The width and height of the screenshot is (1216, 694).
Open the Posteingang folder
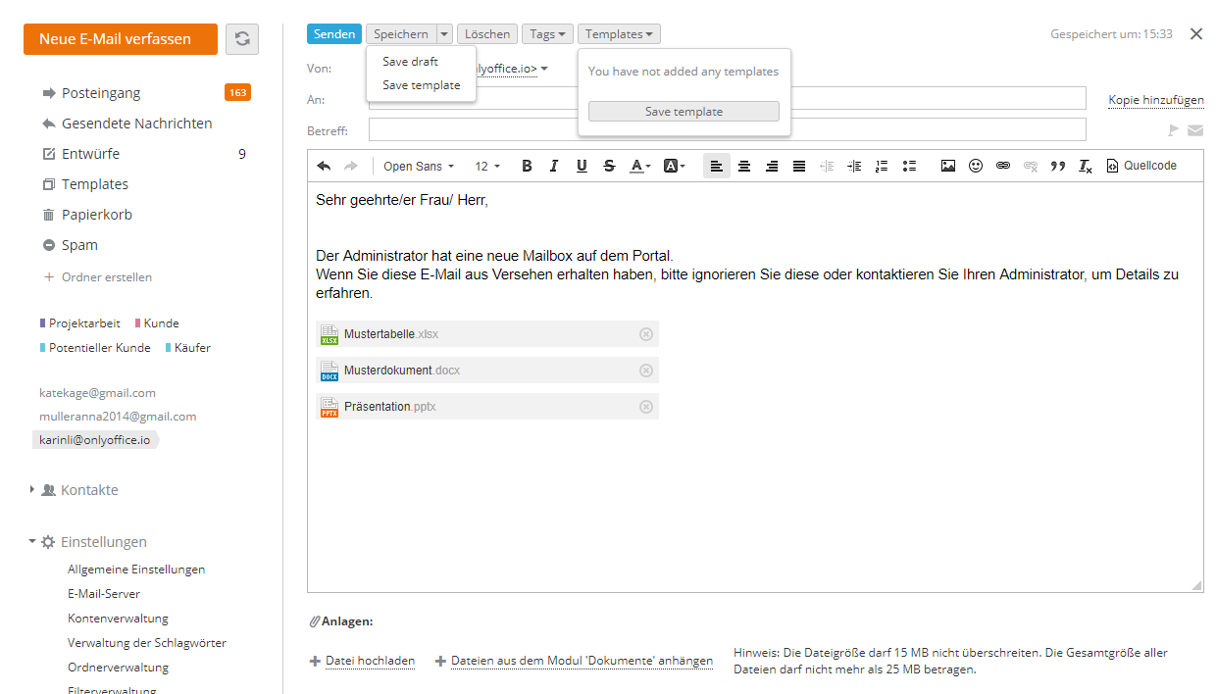(101, 93)
